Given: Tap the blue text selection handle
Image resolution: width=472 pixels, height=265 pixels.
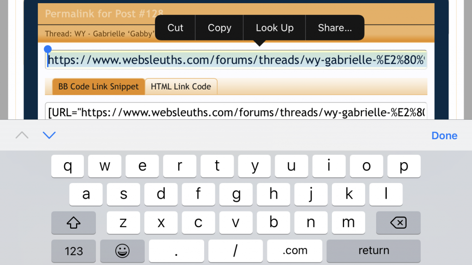Looking at the screenshot, I should coord(47,50).
